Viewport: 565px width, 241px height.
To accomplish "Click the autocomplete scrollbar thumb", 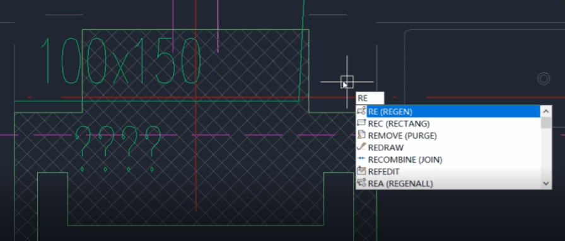I will tap(546, 122).
